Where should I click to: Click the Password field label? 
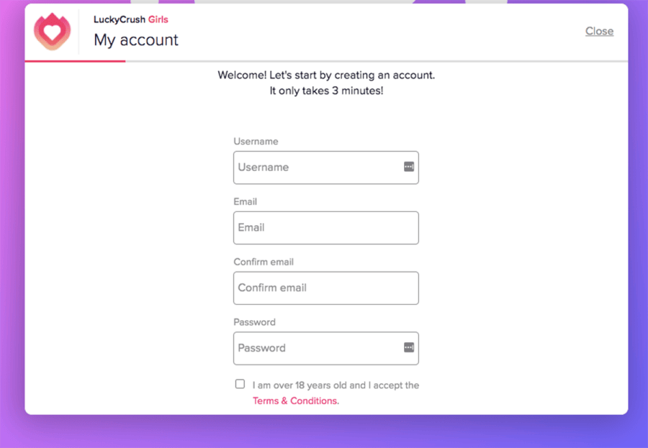tap(254, 322)
